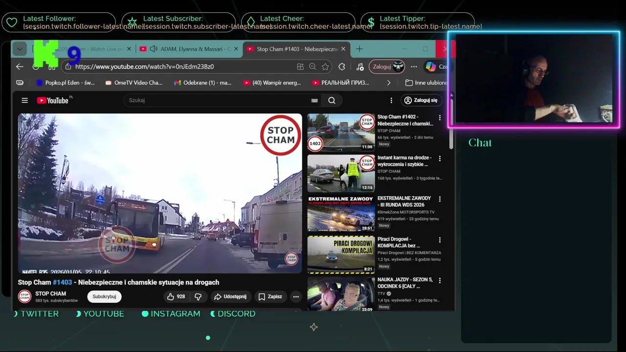The image size is (626, 352).
Task: Click the Zapisz save button
Action: 270,296
